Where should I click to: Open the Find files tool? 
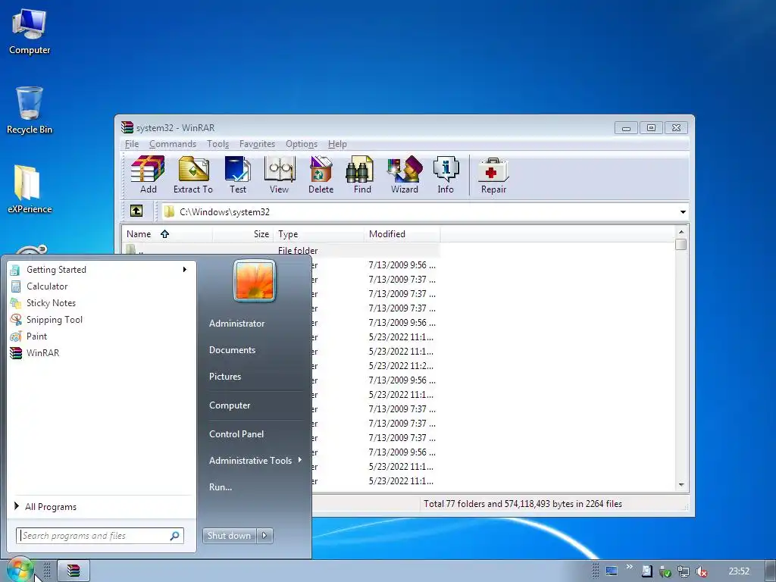pos(362,175)
